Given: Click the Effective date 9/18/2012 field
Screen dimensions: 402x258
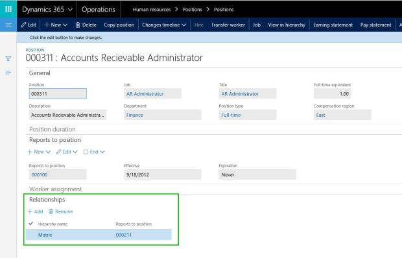Looking at the screenshot, I should coord(163,175).
